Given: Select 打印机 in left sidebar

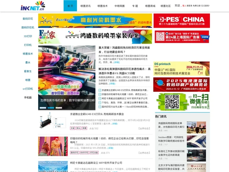Looking at the screenshot, I should pos(28,45).
